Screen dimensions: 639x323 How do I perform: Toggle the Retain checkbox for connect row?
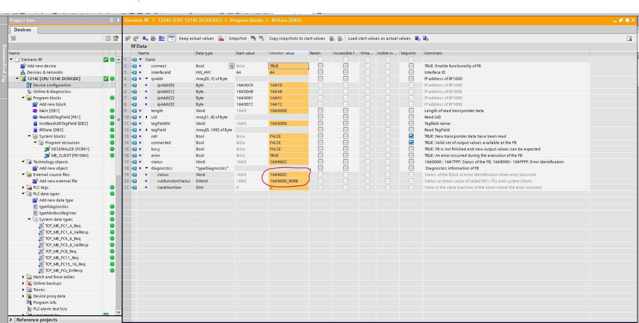pos(320,66)
